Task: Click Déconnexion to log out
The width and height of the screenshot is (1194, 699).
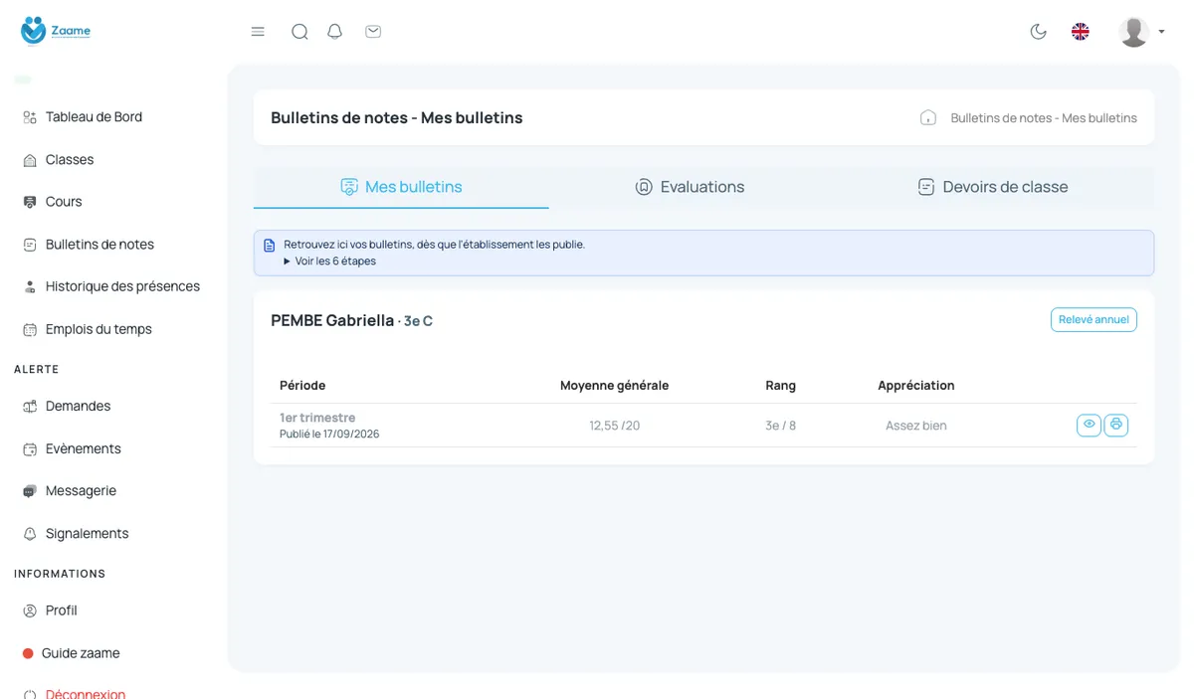Action: pos(86,693)
